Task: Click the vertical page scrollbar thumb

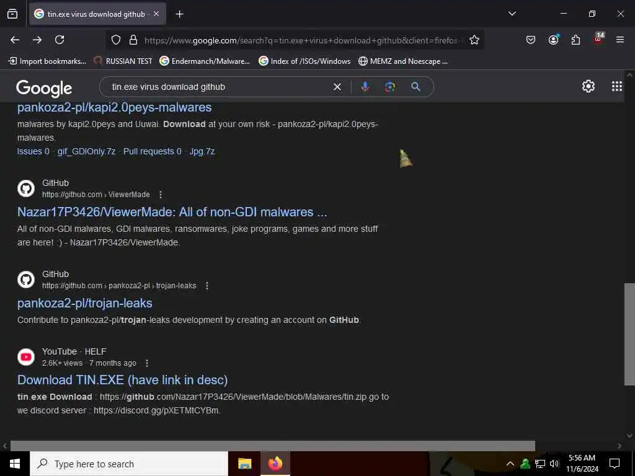Action: 629,334
